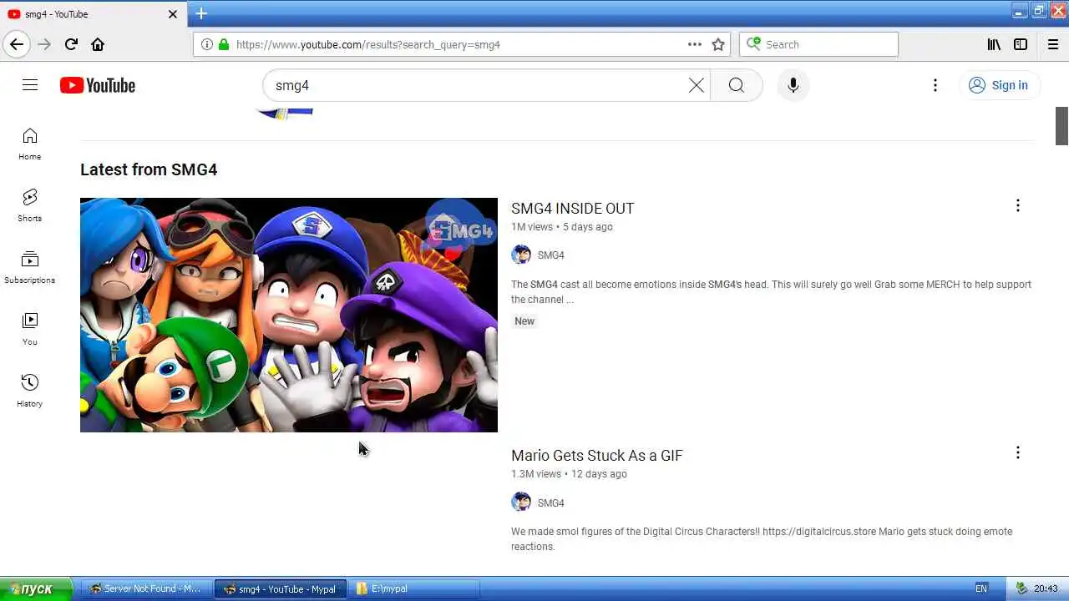The height and width of the screenshot is (601, 1069).
Task: Open Subscriptions in the sidebar
Action: (30, 267)
